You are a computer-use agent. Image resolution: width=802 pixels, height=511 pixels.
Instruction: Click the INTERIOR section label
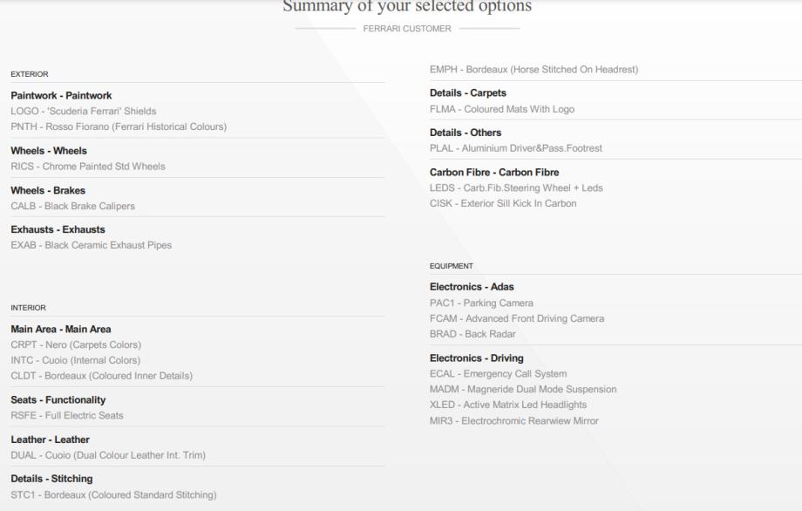click(x=28, y=308)
